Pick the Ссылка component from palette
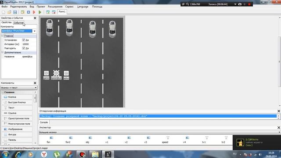Screen dimensions: 281x158 (x=17, y=113)
